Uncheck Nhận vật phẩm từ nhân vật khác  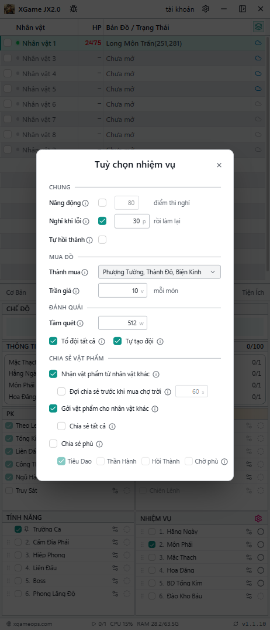pyautogui.click(x=53, y=374)
